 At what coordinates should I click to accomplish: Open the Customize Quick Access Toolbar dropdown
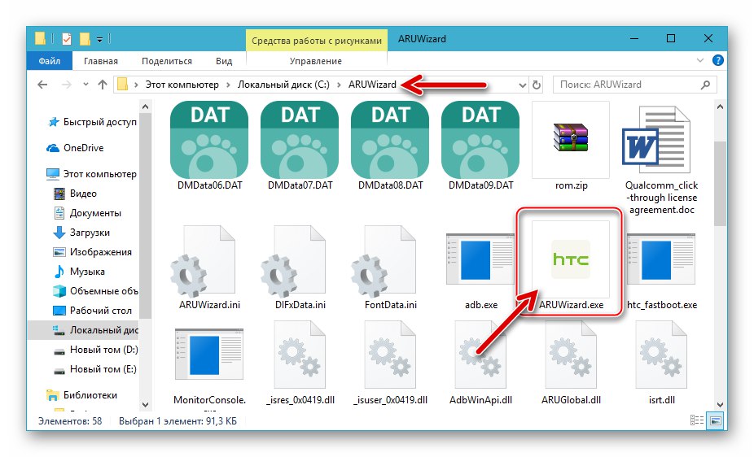pyautogui.click(x=99, y=39)
